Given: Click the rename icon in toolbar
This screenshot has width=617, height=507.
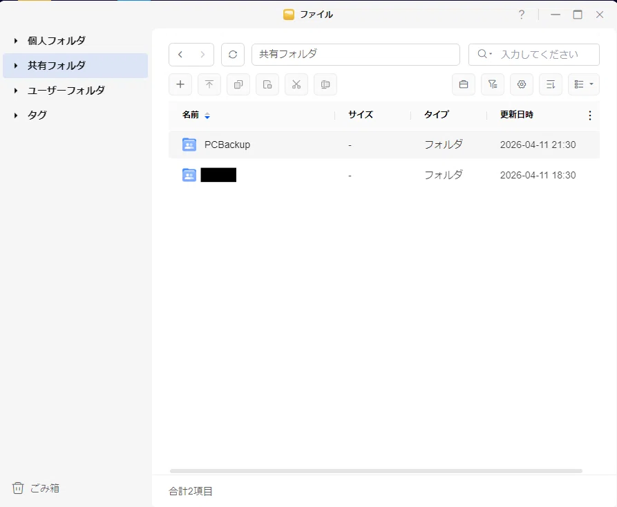Looking at the screenshot, I should 325,84.
